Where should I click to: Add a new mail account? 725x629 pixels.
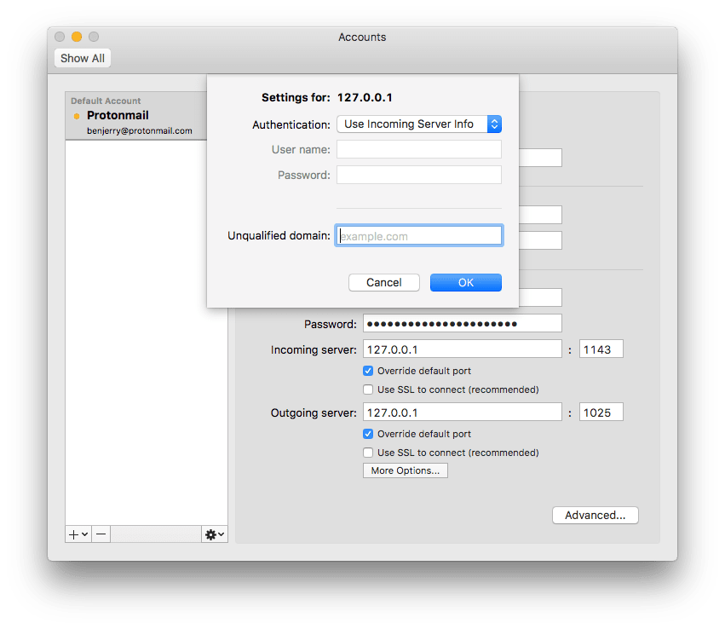(72, 534)
